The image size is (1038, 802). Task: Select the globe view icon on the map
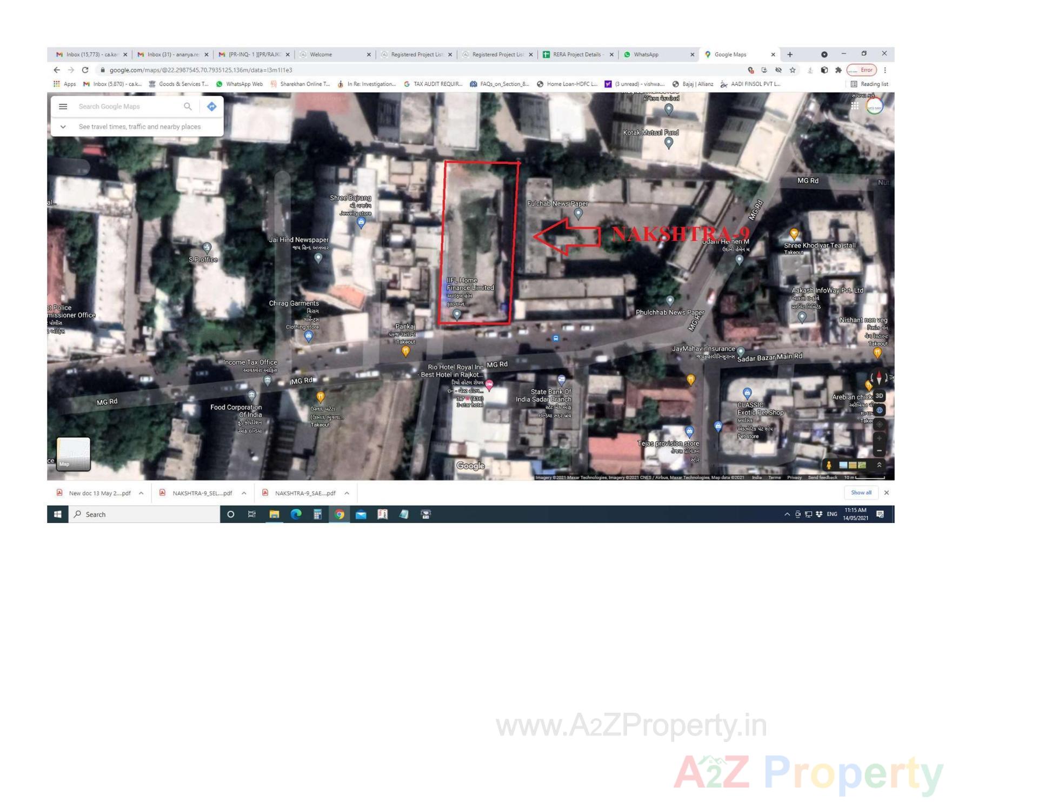pyautogui.click(x=880, y=410)
